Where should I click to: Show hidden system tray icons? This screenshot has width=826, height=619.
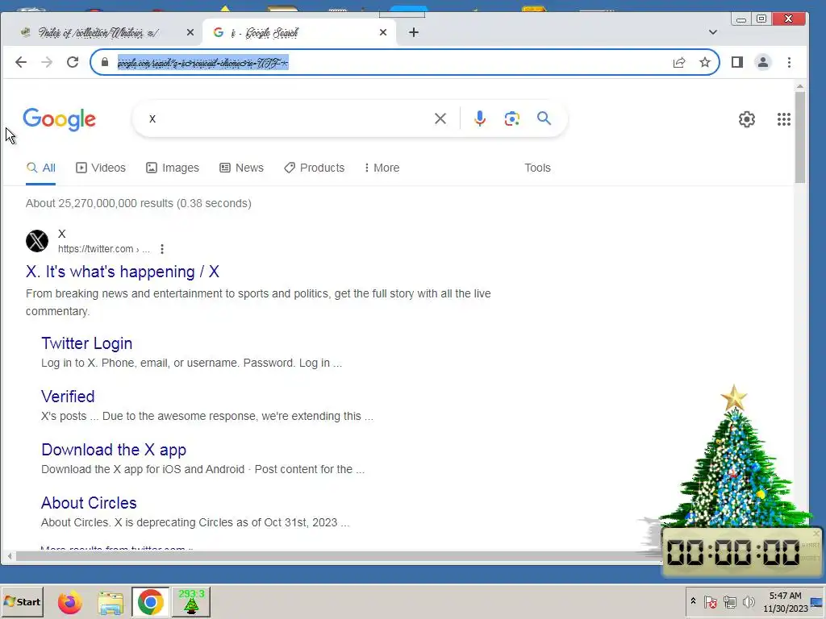(x=693, y=601)
